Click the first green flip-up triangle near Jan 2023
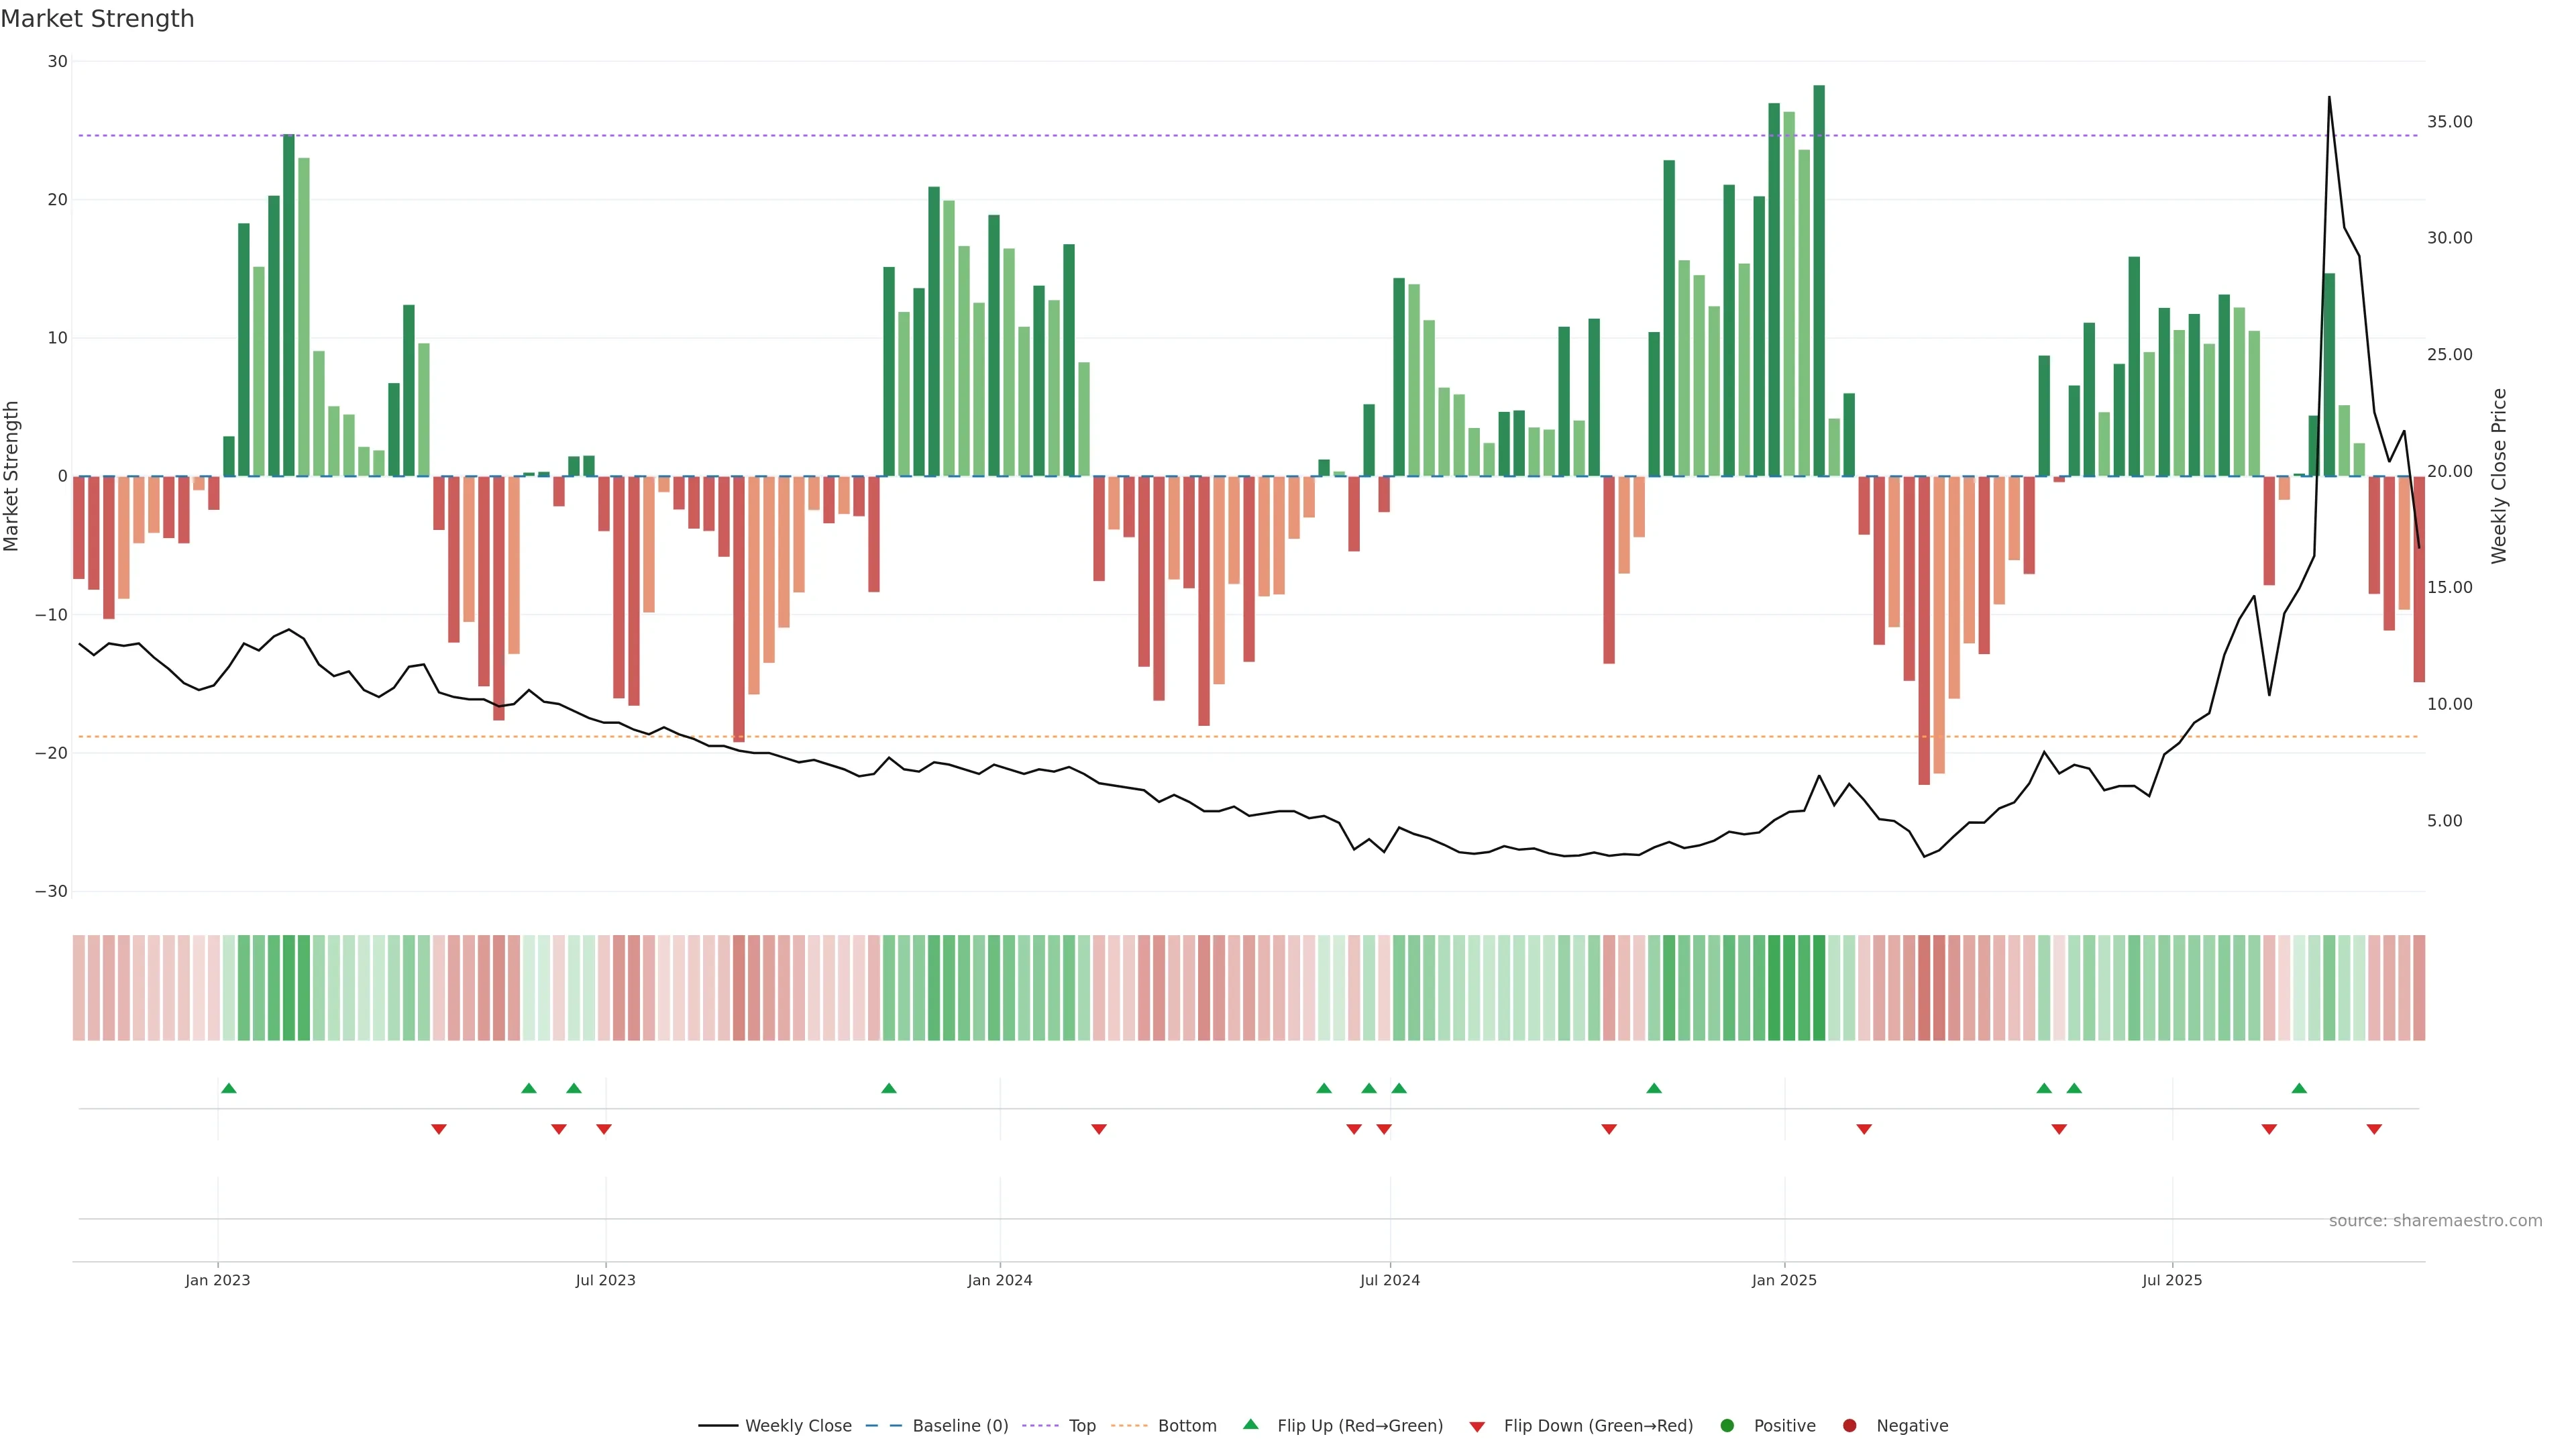 (228, 1088)
